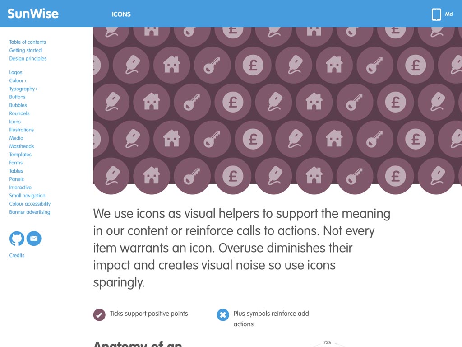Open the Getting started page
Image resolution: width=462 pixels, height=347 pixels.
25,50
